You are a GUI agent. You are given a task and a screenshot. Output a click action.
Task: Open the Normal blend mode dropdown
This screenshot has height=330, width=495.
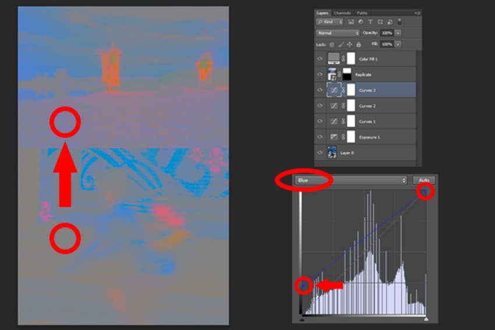click(338, 33)
